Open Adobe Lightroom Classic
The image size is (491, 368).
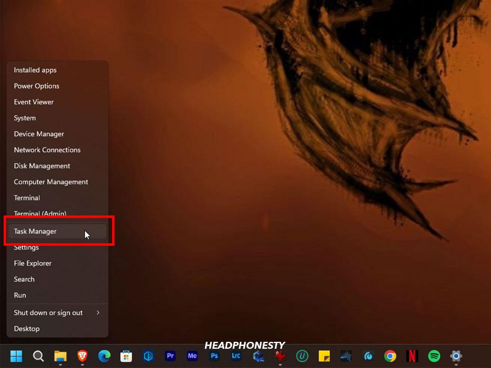[236, 356]
